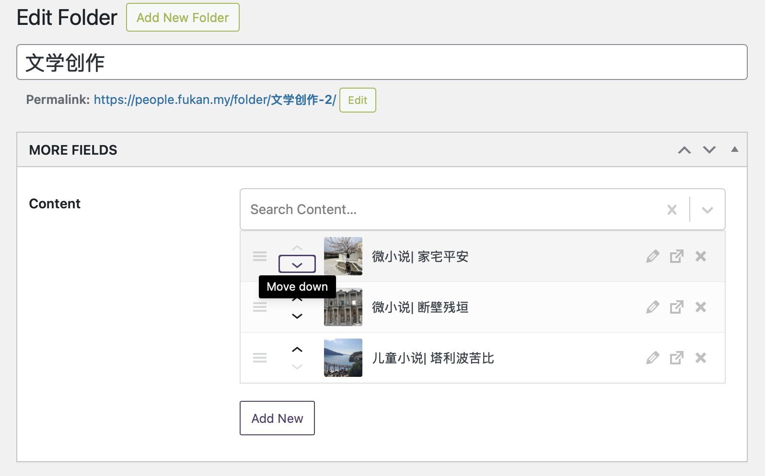Click the permalink Edit button
Screen dimensions: 765x476
[358, 100]
